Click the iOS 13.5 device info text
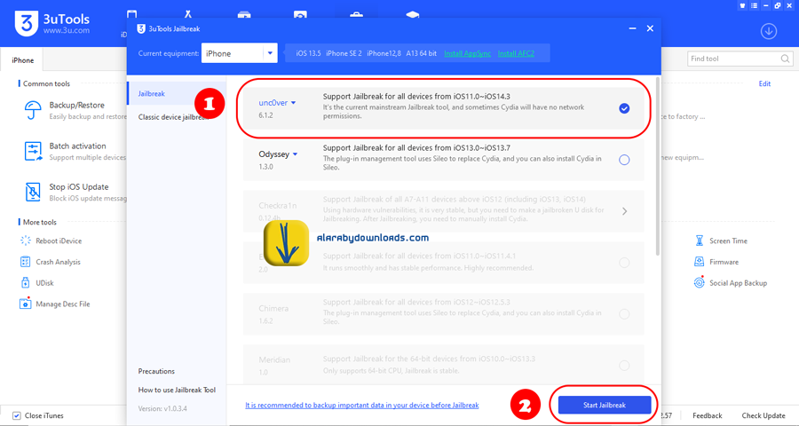Viewport: 799px width, 426px height. point(308,53)
